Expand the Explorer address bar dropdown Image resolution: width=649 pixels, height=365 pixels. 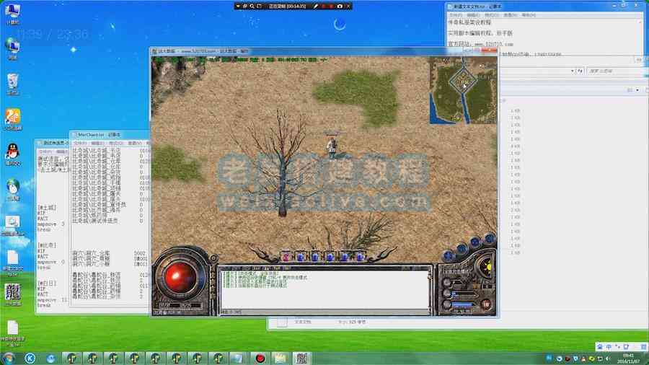pos(573,71)
